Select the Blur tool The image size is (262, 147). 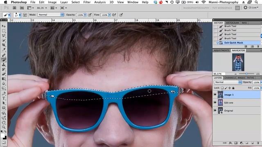[4, 83]
